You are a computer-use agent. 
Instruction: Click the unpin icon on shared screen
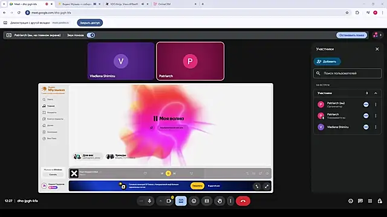[257, 186]
